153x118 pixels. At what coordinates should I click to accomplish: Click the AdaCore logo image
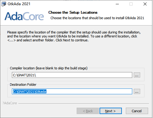point(24,16)
